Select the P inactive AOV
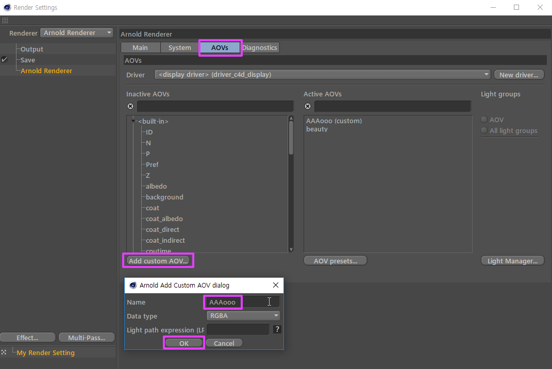Image resolution: width=552 pixels, height=369 pixels. click(148, 154)
